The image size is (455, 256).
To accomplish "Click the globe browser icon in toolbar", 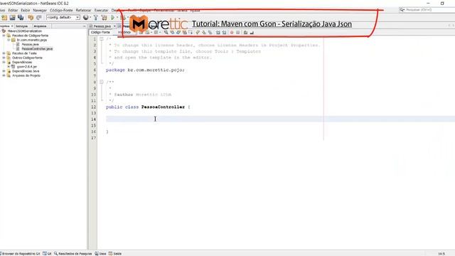I will [x=86, y=18].
